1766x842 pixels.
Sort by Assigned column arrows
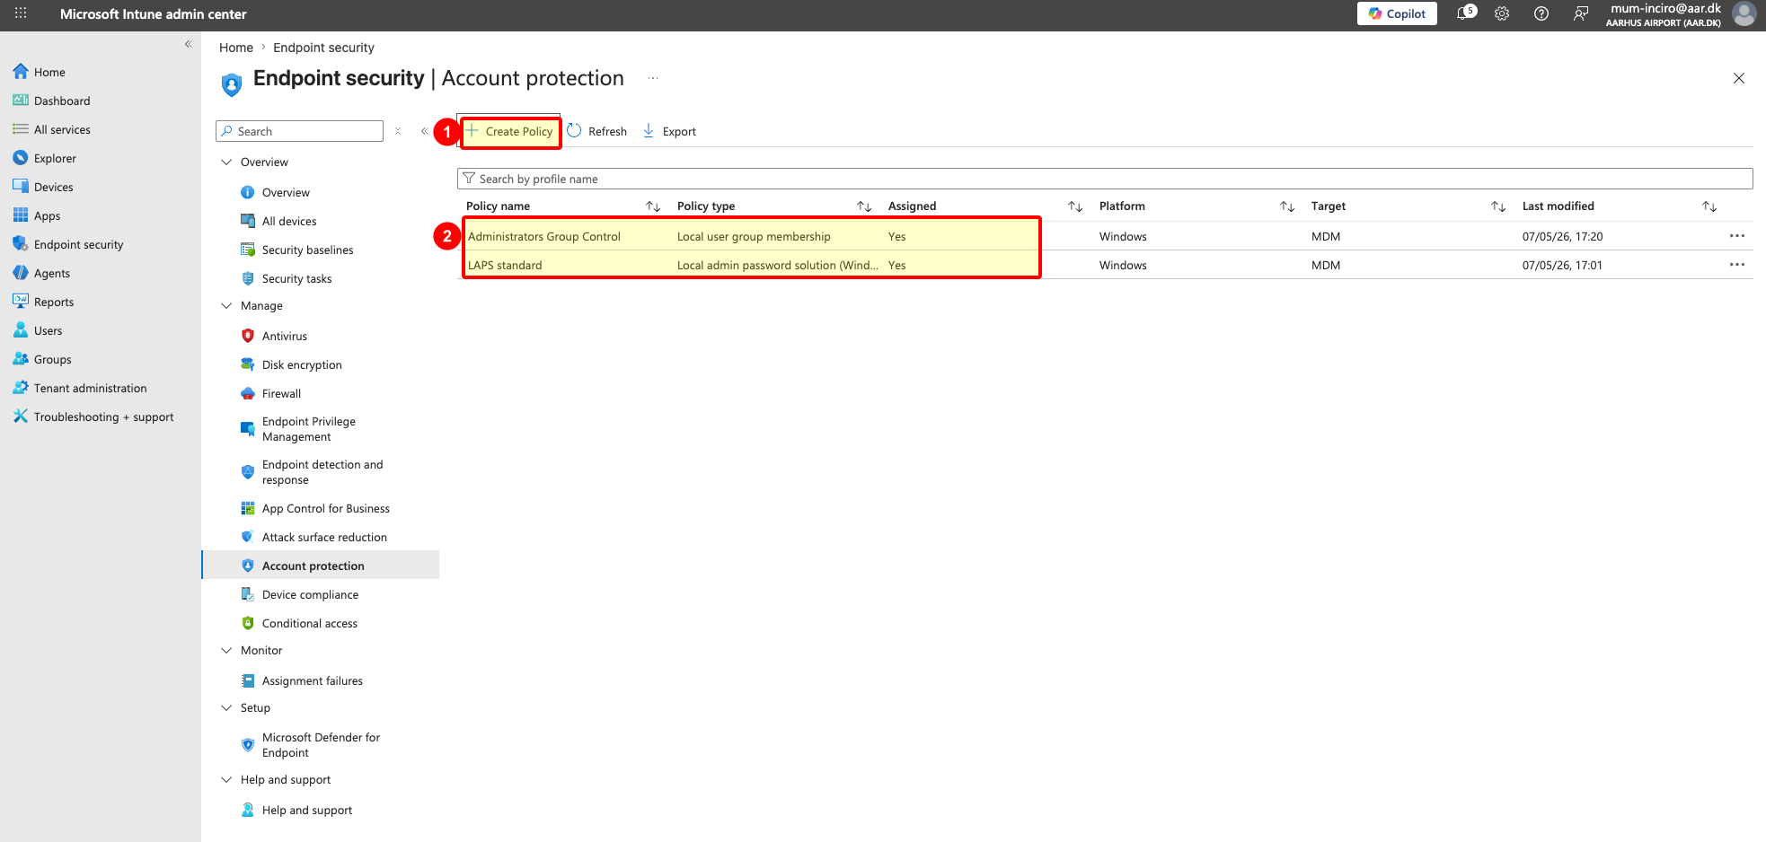tap(1075, 206)
